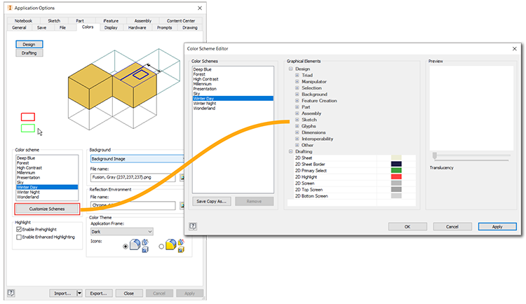Click Cancel in Color Scheme Editor

coord(452,226)
